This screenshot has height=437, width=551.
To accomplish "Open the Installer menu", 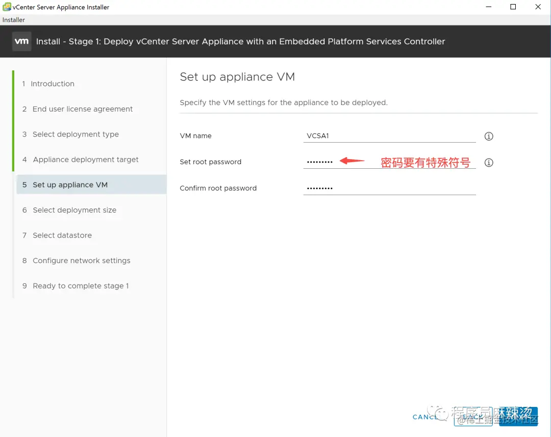I will [x=14, y=20].
